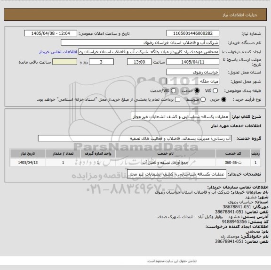The width and height of the screenshot is (271, 270).
Task: Click the page header جزئیات اطلاعات نیاز
Action: [x=240, y=15]
